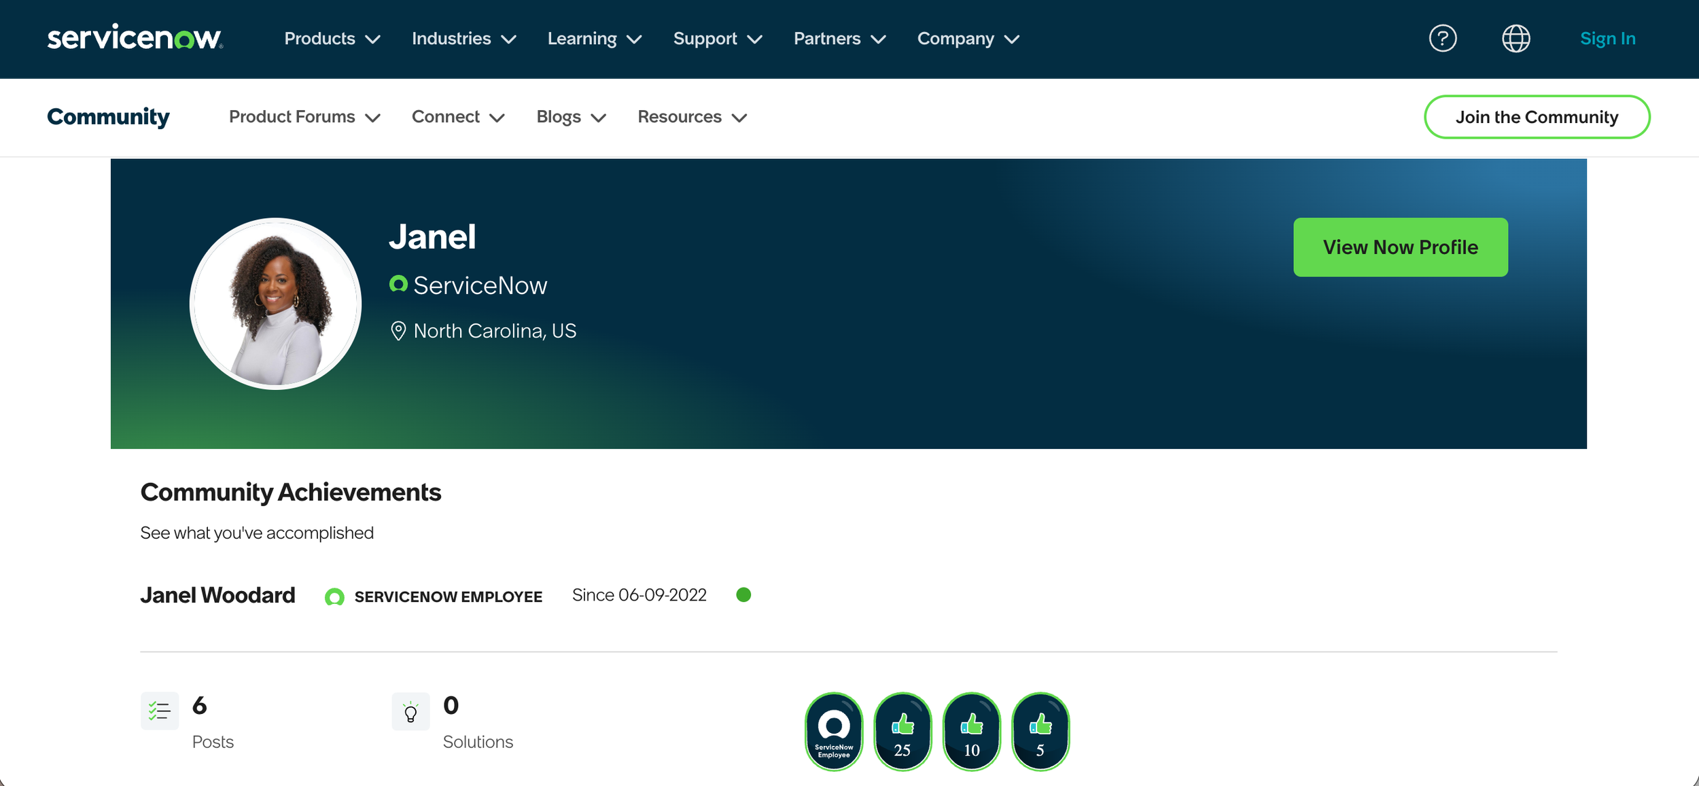Go to the Community home link

tap(108, 117)
